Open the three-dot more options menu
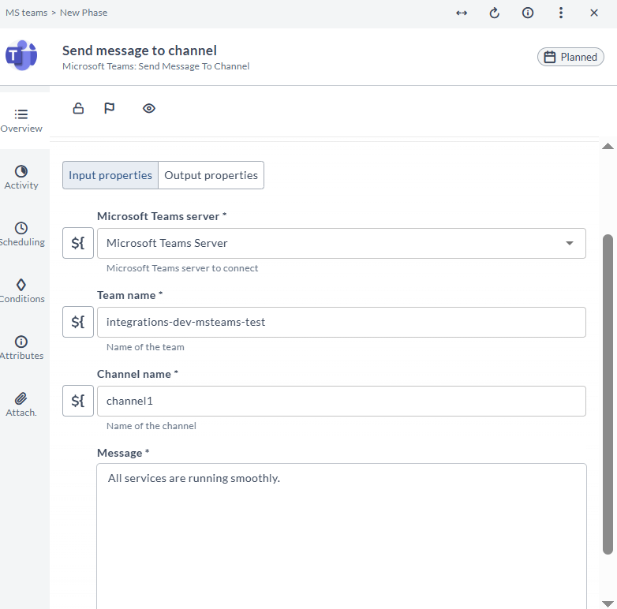Viewport: 617px width, 609px height. click(561, 13)
